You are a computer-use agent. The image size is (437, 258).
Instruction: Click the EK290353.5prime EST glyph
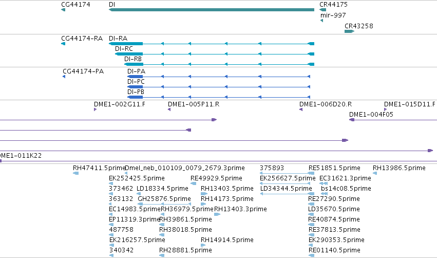coord(311,246)
